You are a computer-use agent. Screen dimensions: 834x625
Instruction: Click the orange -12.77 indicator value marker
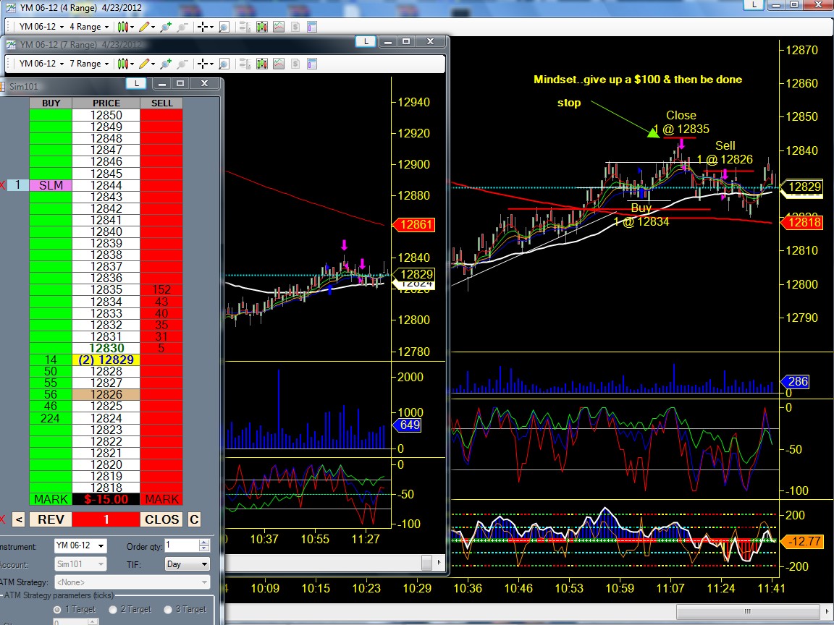point(801,542)
